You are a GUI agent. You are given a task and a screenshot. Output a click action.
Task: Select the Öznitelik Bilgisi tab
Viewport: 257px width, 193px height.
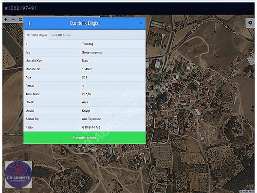[37, 35]
